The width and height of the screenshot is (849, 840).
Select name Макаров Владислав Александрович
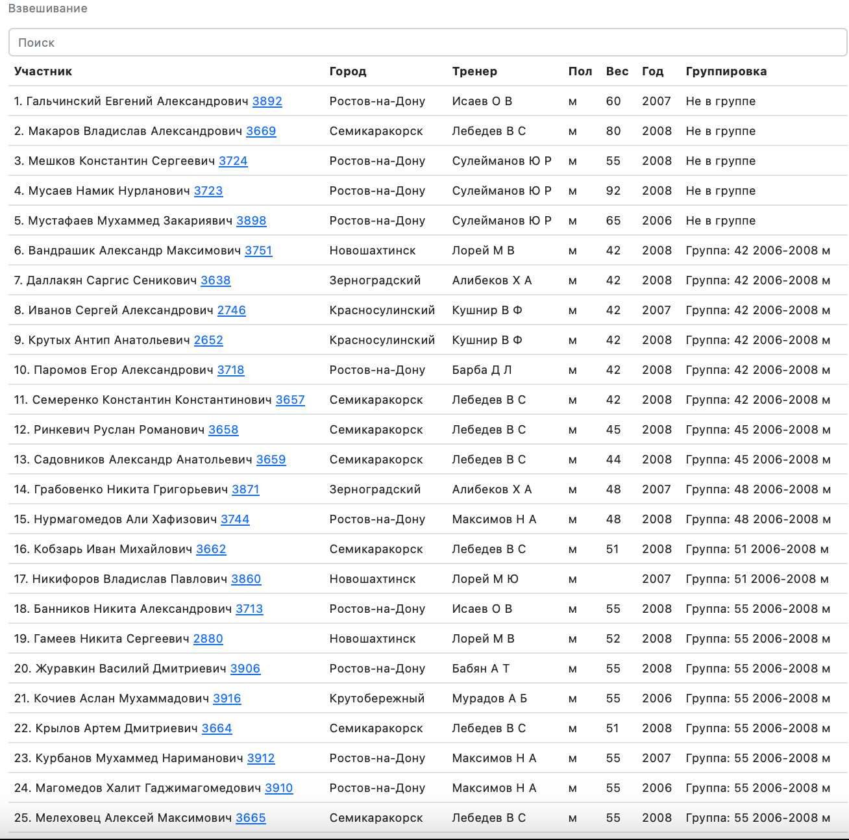[135, 131]
